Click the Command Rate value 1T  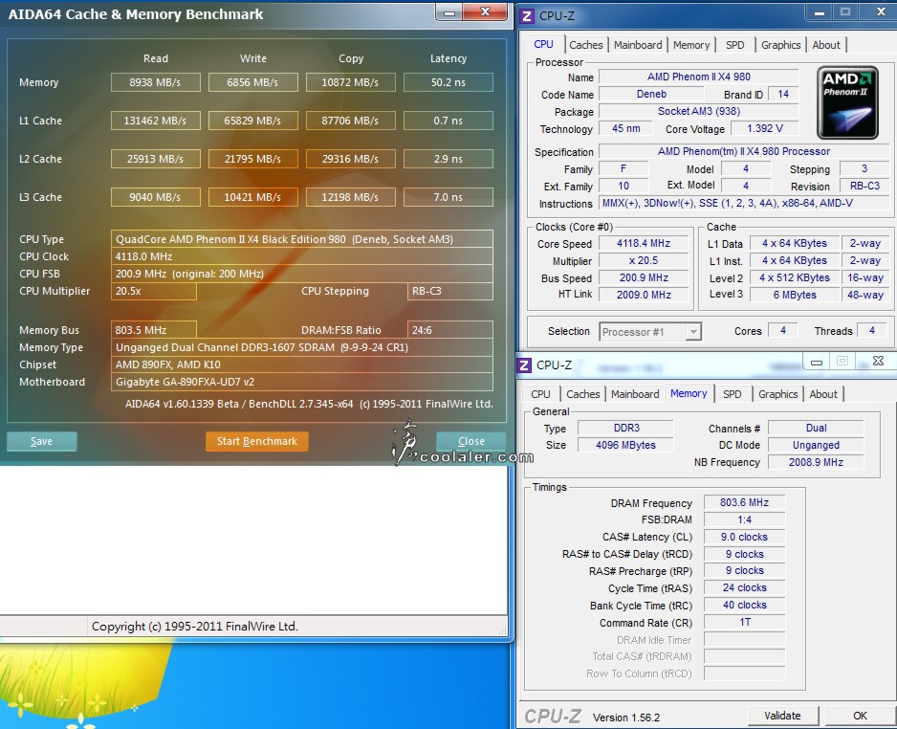coord(744,622)
